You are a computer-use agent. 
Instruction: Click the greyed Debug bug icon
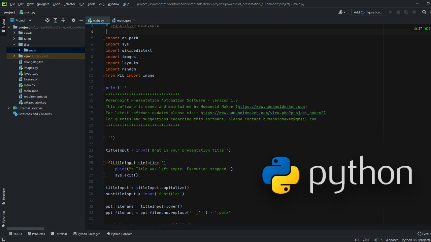tap(398, 12)
